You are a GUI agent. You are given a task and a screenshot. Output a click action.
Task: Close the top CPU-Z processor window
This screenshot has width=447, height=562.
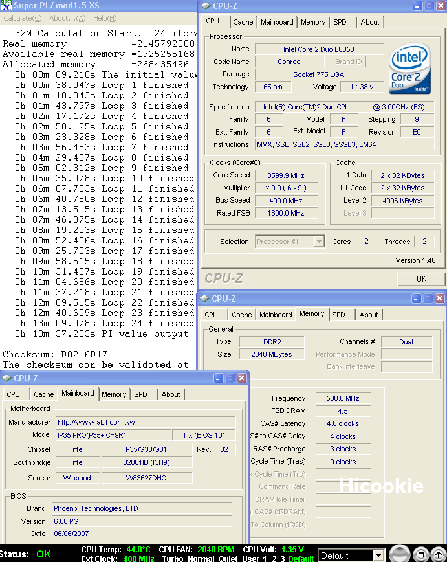(441, 6)
